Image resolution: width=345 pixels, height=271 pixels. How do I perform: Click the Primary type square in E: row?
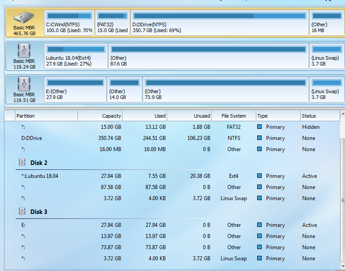[x=260, y=225]
